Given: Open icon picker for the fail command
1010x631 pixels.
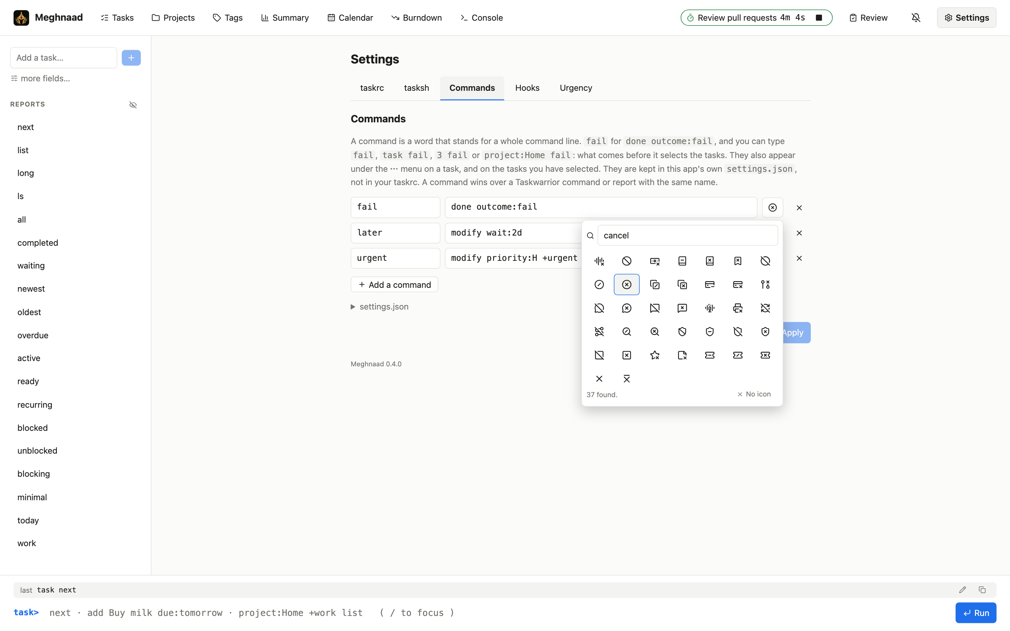Looking at the screenshot, I should tap(773, 208).
